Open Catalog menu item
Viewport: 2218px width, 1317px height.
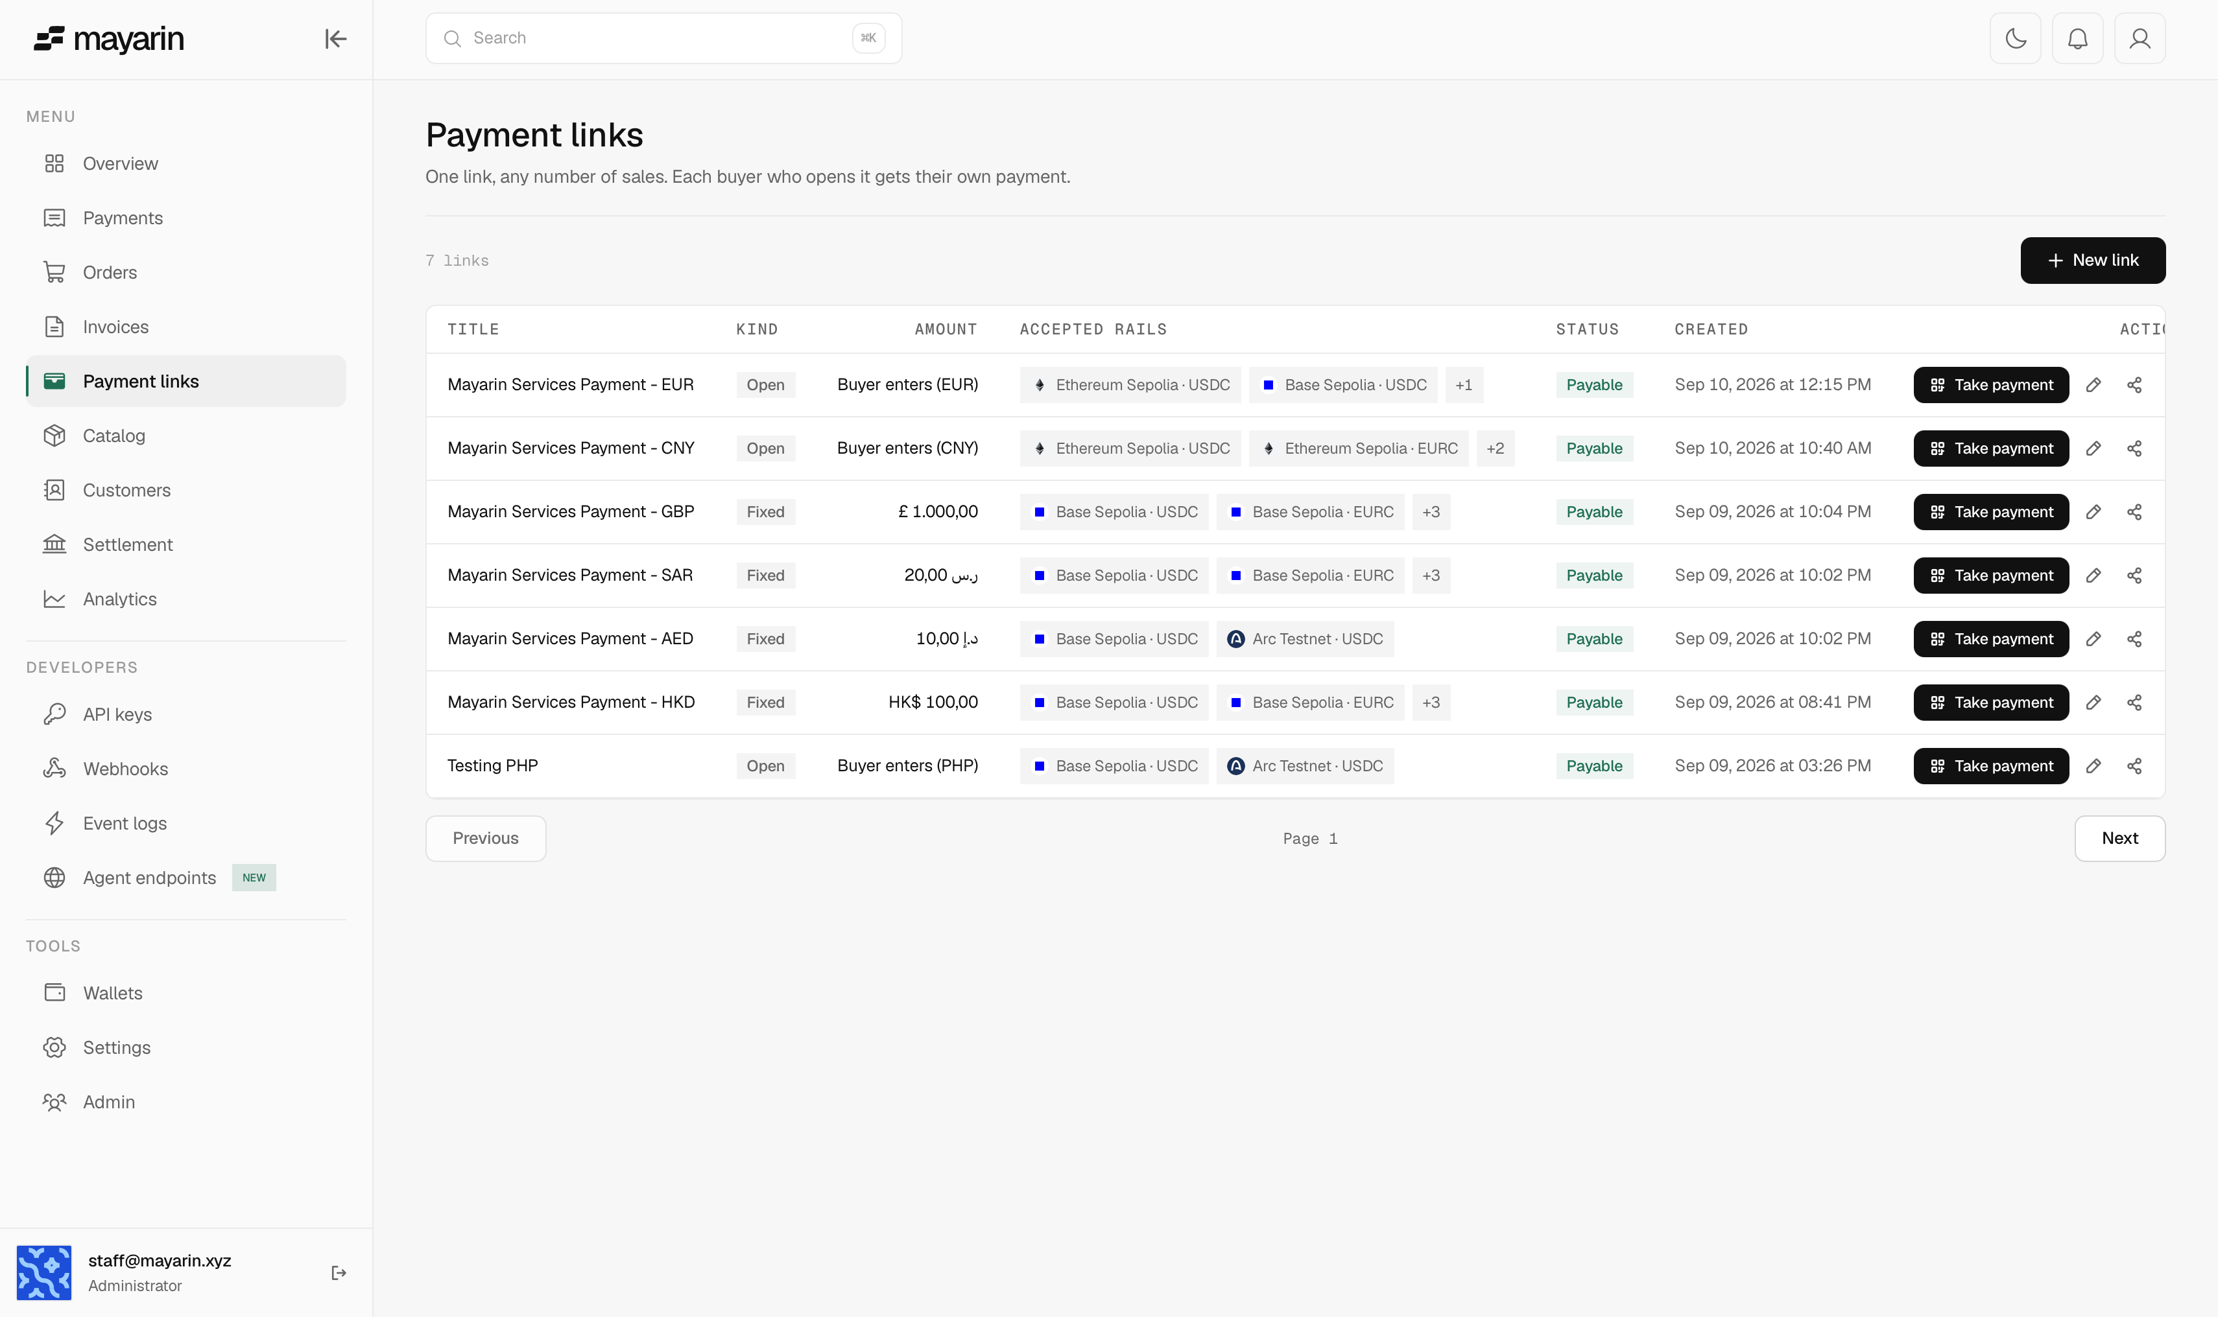click(x=185, y=436)
